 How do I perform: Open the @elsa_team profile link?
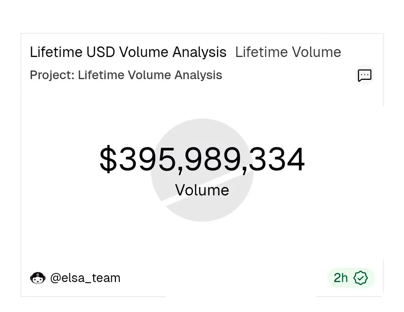(x=85, y=278)
